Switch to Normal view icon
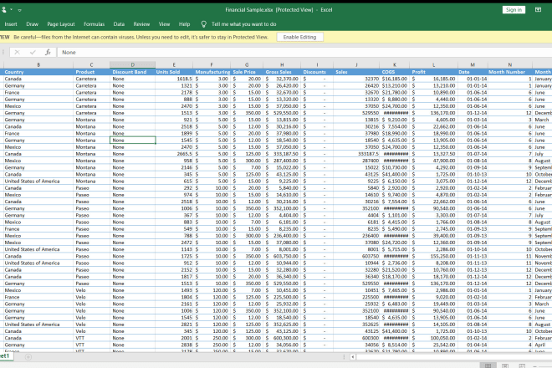Screen dimensions: 552x368 (x=488, y=365)
